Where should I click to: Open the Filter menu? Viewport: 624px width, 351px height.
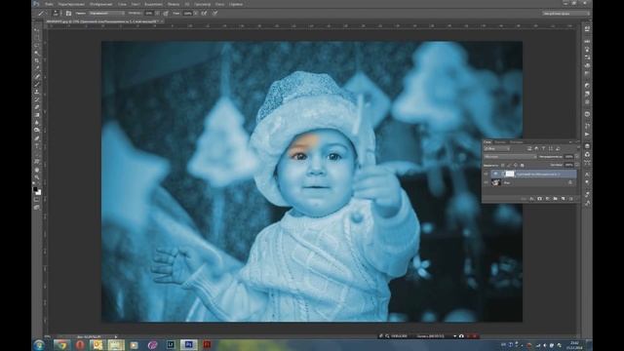[174, 4]
